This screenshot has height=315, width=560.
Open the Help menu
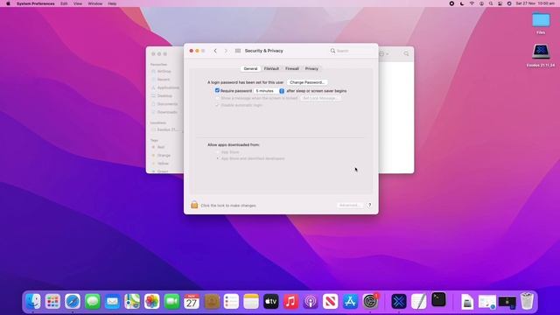click(x=112, y=3)
